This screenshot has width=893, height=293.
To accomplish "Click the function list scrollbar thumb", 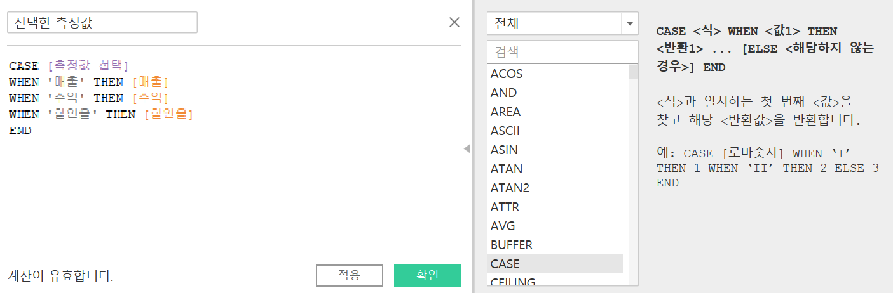I will point(633,71).
